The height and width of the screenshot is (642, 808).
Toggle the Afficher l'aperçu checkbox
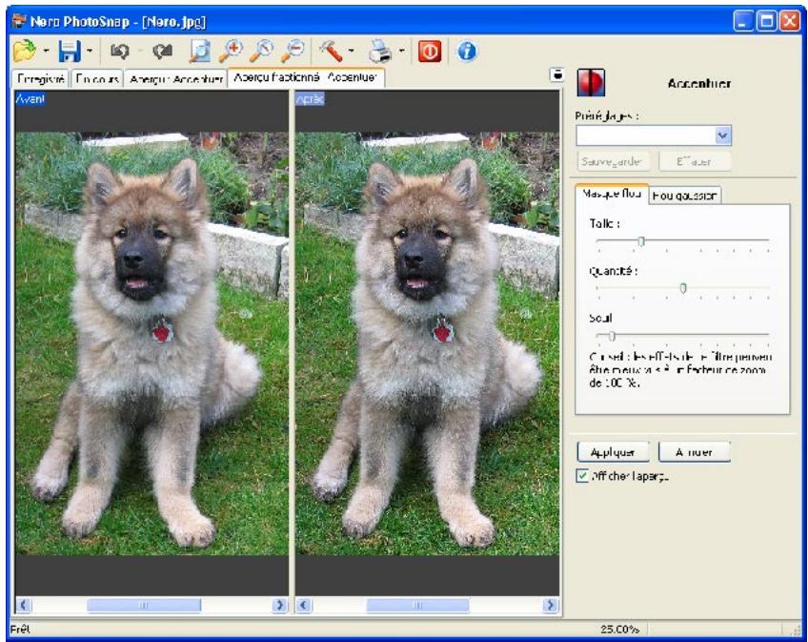(582, 476)
